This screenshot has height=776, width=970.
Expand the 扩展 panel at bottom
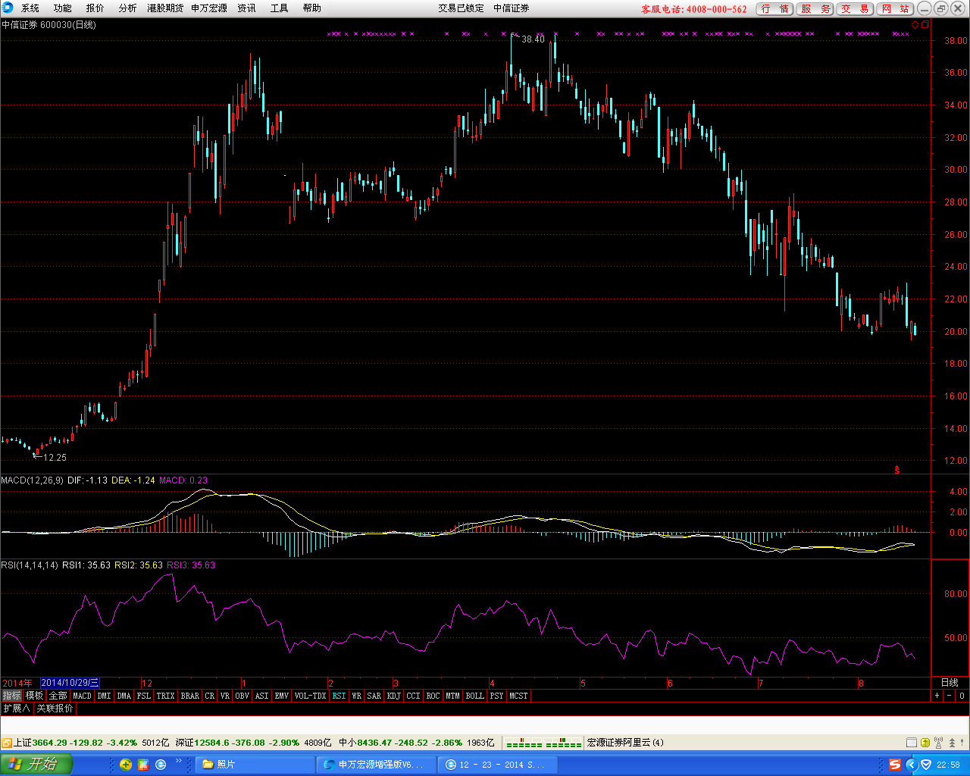point(16,709)
